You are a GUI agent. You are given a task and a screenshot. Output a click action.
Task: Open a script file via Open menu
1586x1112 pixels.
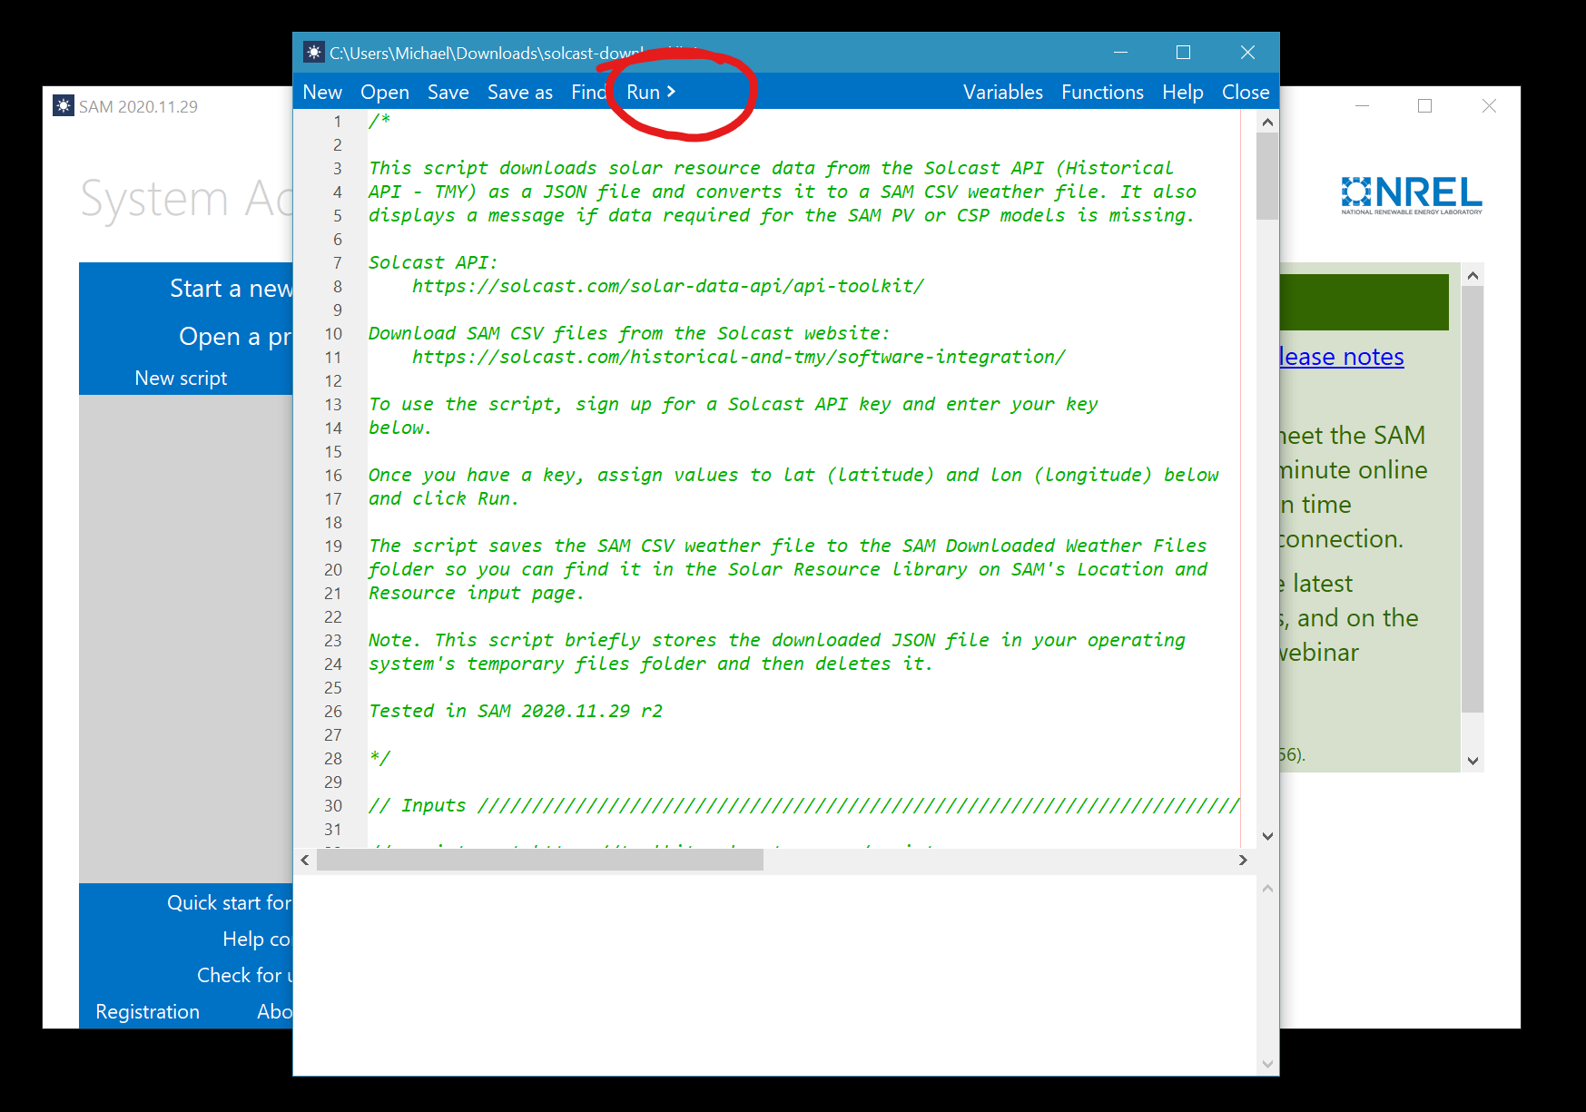pyautogui.click(x=385, y=92)
